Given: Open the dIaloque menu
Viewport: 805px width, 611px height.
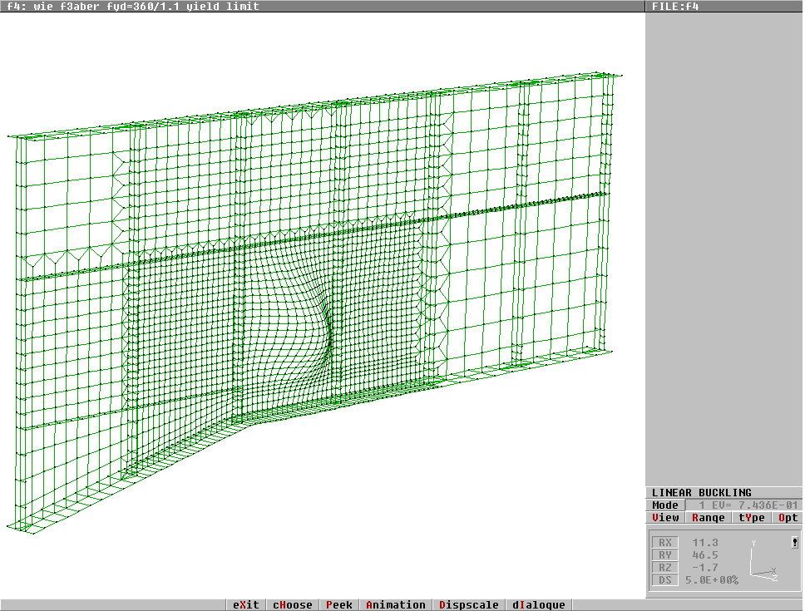Looking at the screenshot, I should pyautogui.click(x=538, y=605).
